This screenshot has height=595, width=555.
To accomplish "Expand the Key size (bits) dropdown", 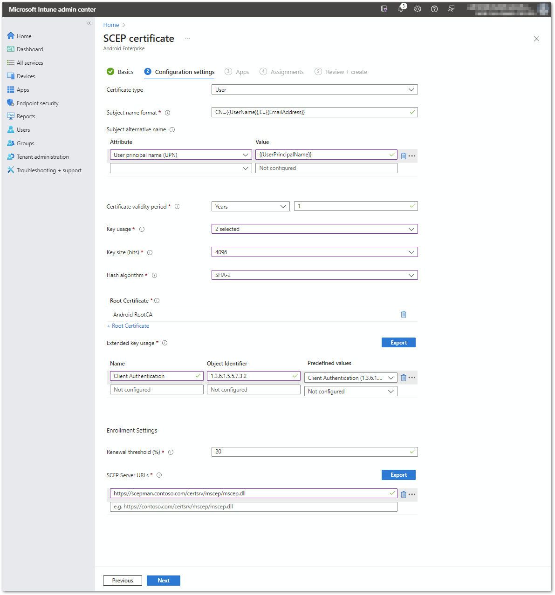I will click(x=315, y=252).
